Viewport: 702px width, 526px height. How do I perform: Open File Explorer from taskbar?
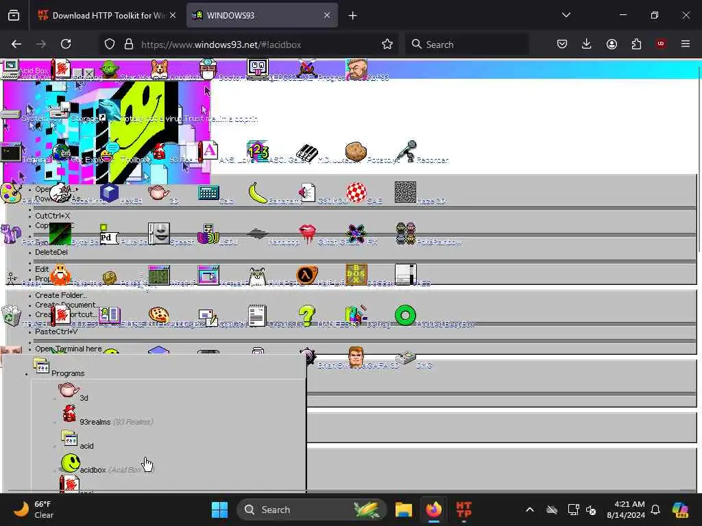pos(403,510)
